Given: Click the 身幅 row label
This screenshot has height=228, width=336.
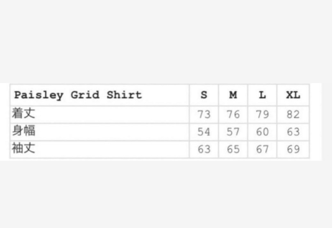Looking at the screenshot, I should [24, 132].
